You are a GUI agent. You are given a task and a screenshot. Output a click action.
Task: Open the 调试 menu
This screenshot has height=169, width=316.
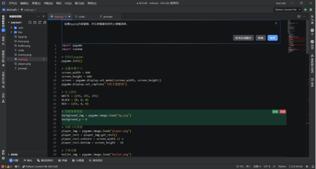(59, 3)
